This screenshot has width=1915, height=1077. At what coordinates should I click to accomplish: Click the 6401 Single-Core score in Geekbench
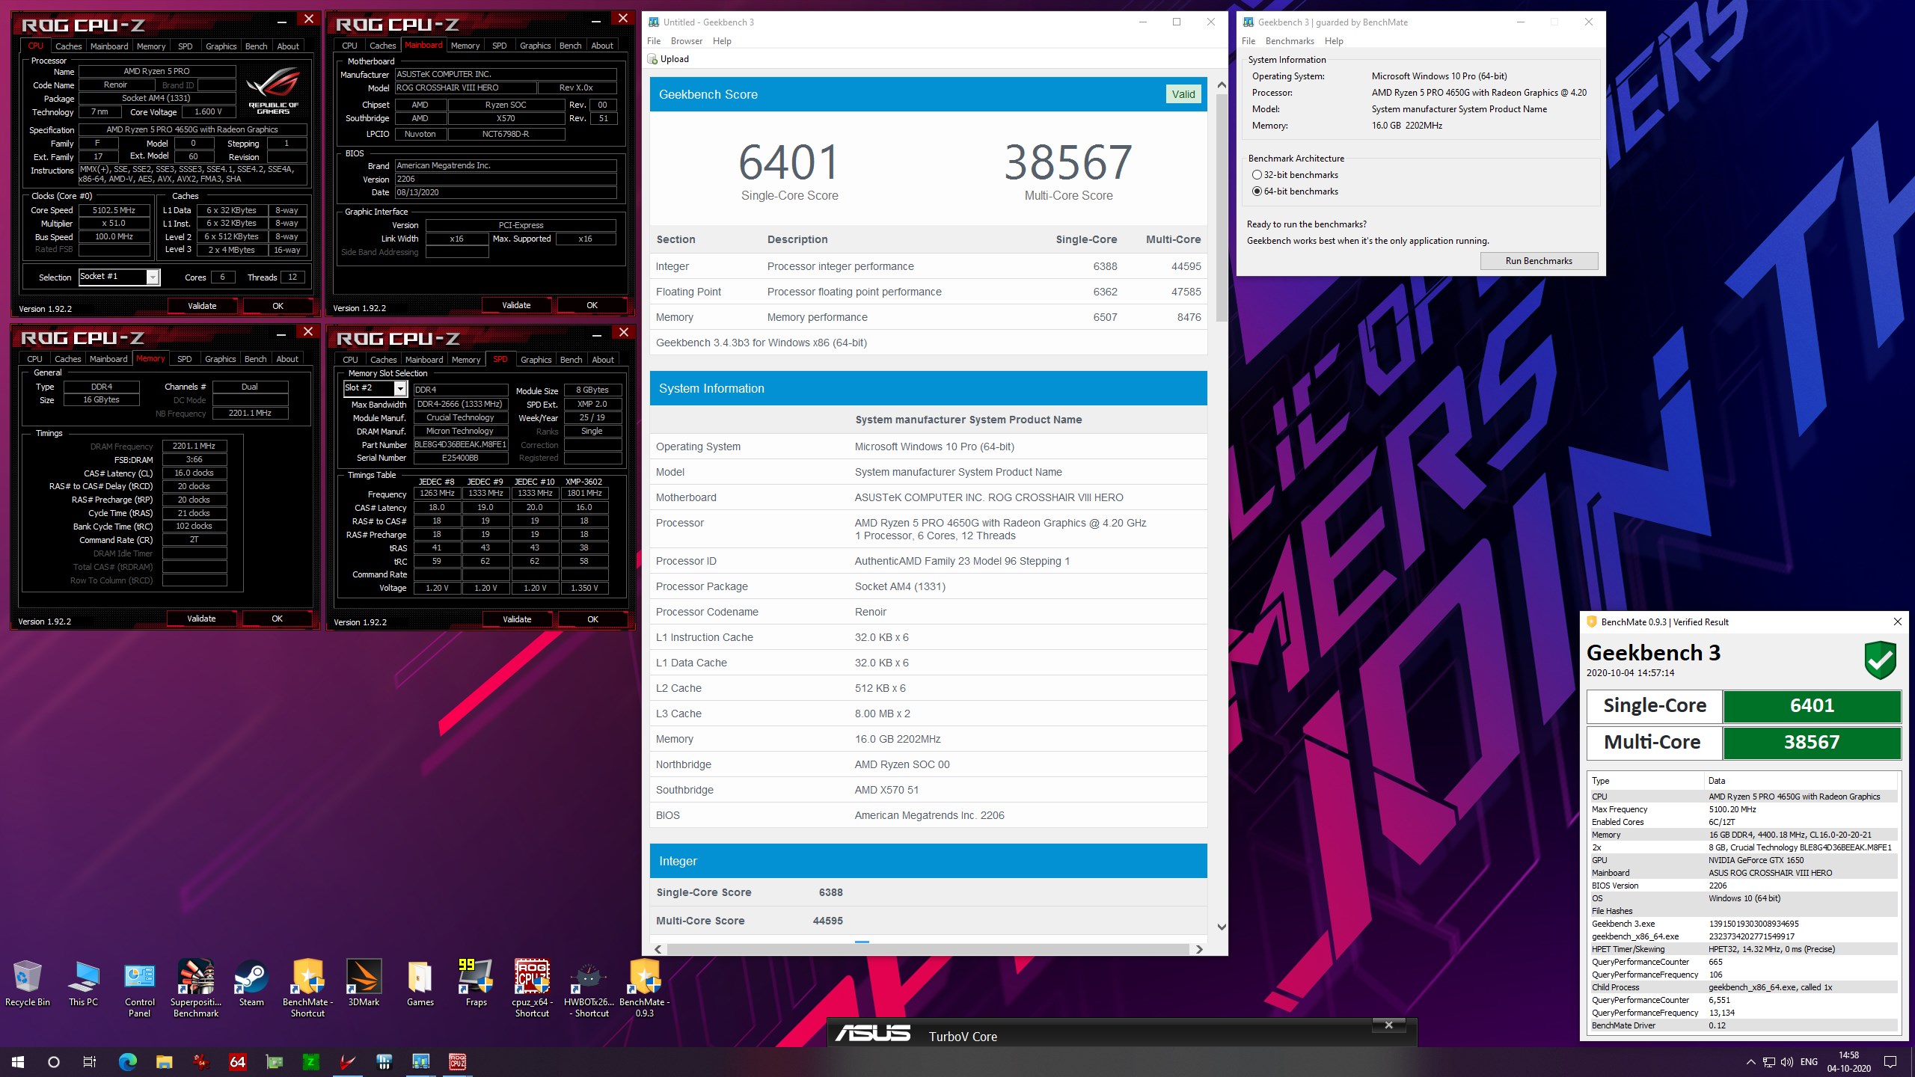pos(789,162)
